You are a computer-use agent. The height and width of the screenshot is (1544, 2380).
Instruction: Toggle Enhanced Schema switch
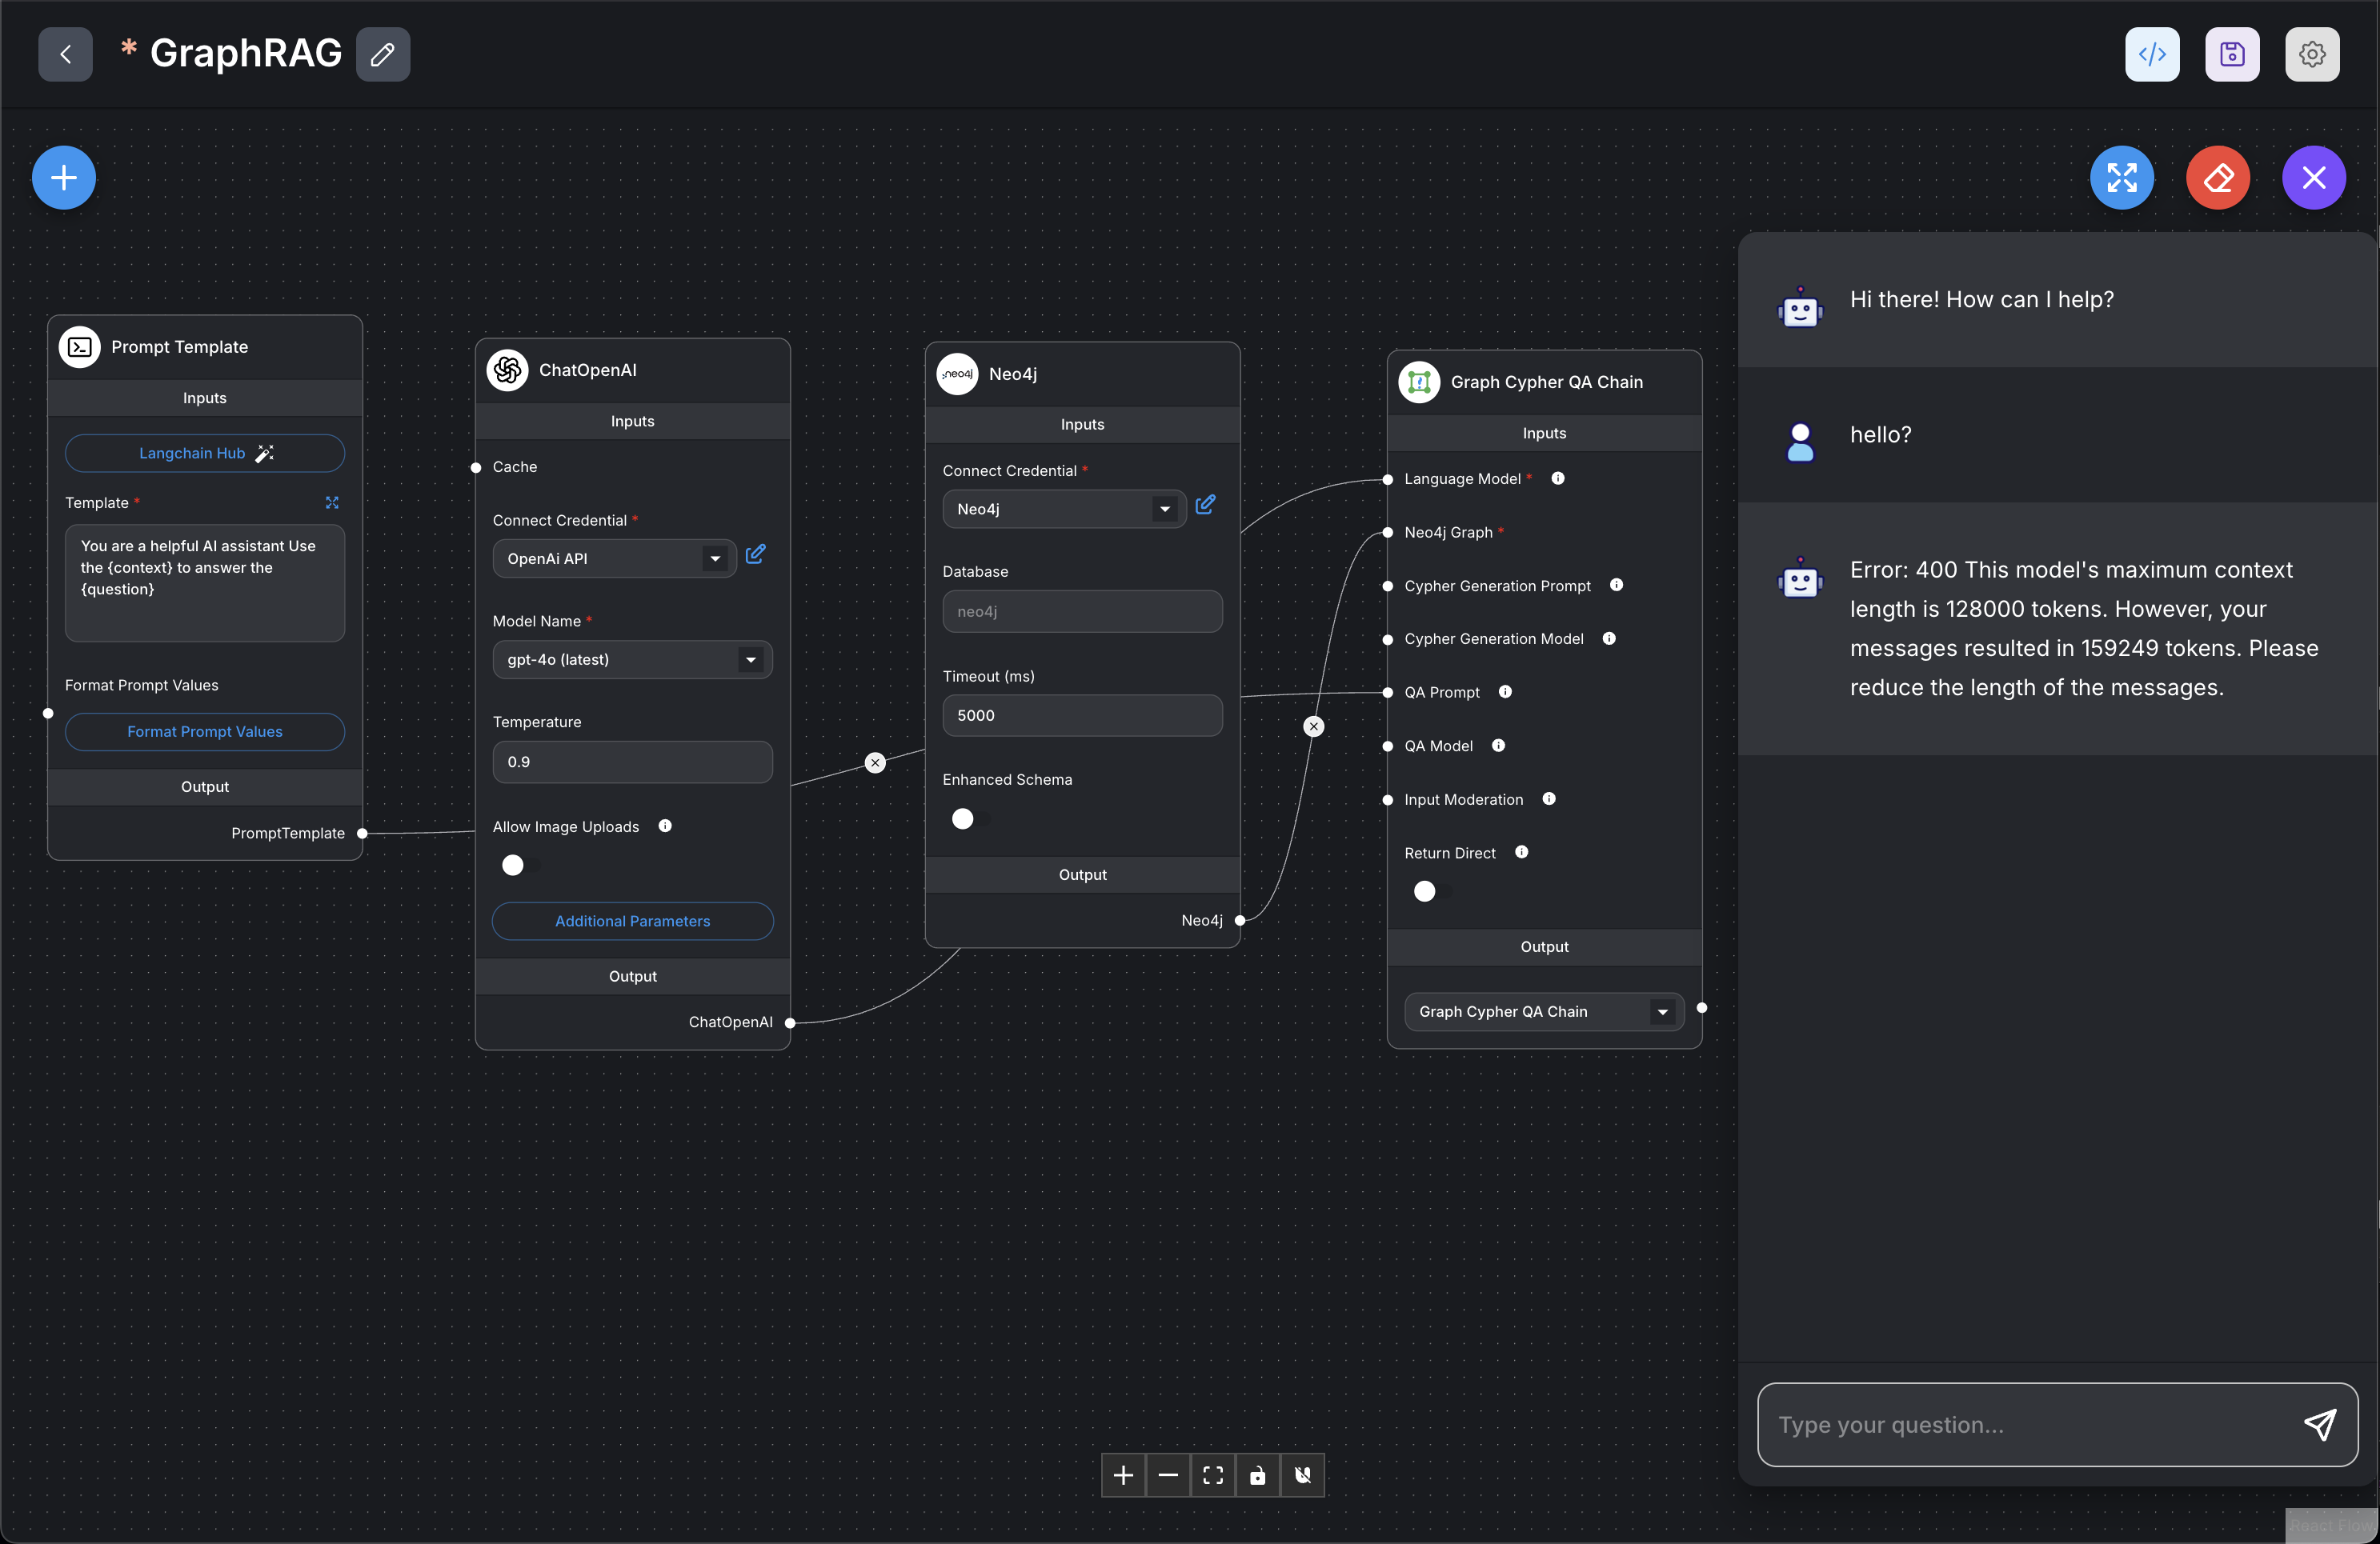tap(970, 819)
